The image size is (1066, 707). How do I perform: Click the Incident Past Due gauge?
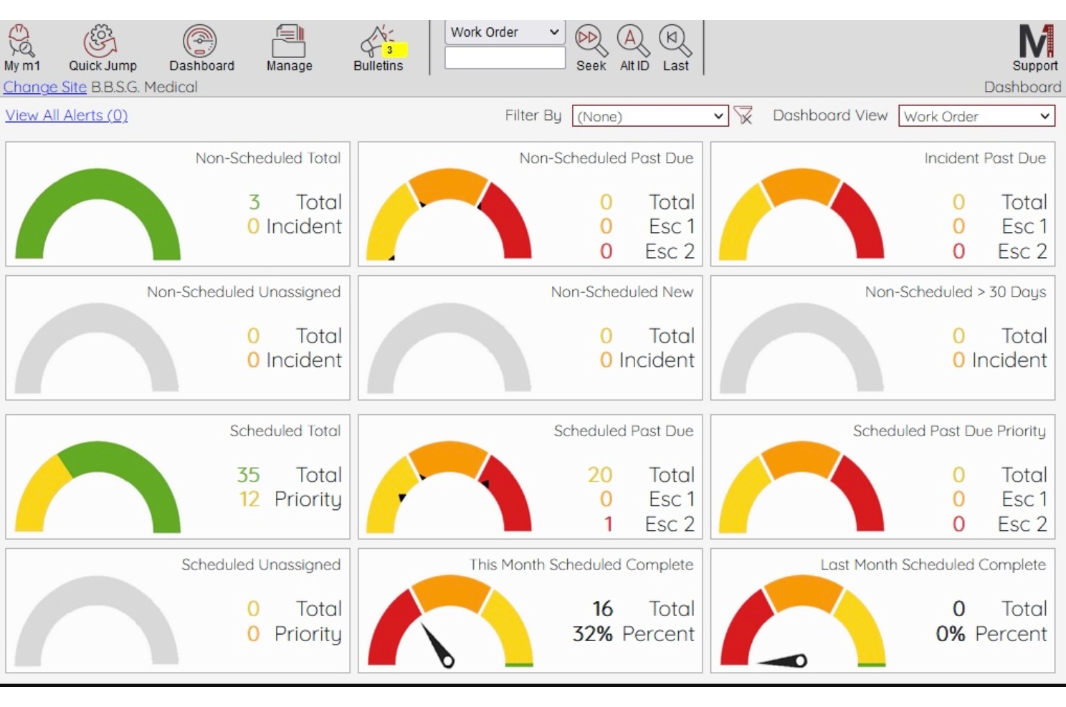pos(802,213)
